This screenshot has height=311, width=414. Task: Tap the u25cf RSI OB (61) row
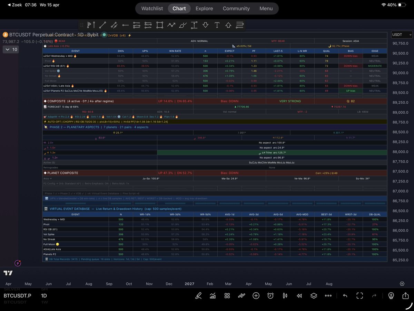[x=215, y=66]
